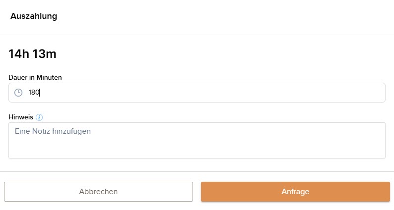The image size is (394, 210).
Task: Focus the Dauer in Minuten input field
Action: [198, 93]
